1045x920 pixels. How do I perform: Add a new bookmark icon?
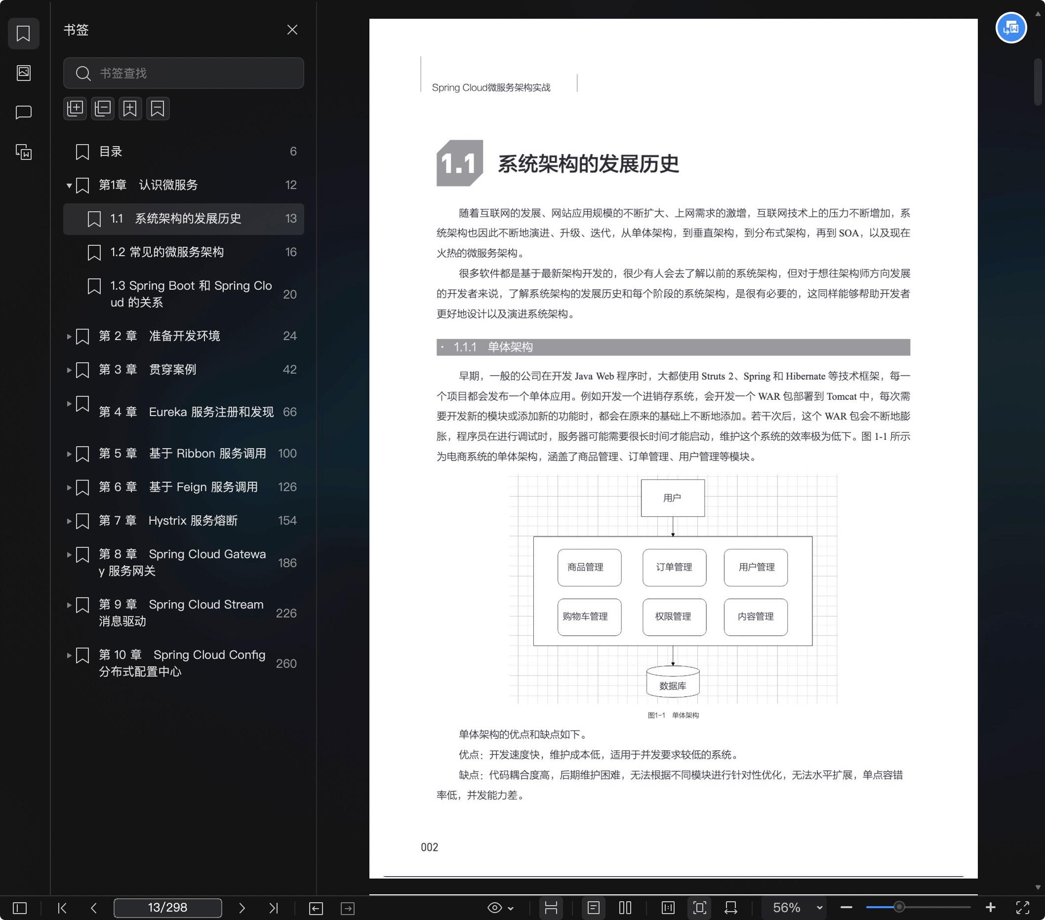point(130,108)
